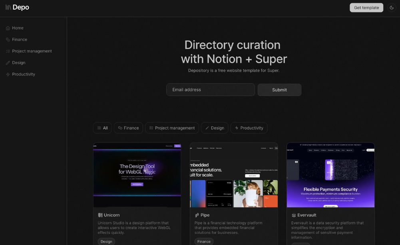Click the Pipe logo icon on card
The width and height of the screenshot is (400, 245).
[x=197, y=215]
